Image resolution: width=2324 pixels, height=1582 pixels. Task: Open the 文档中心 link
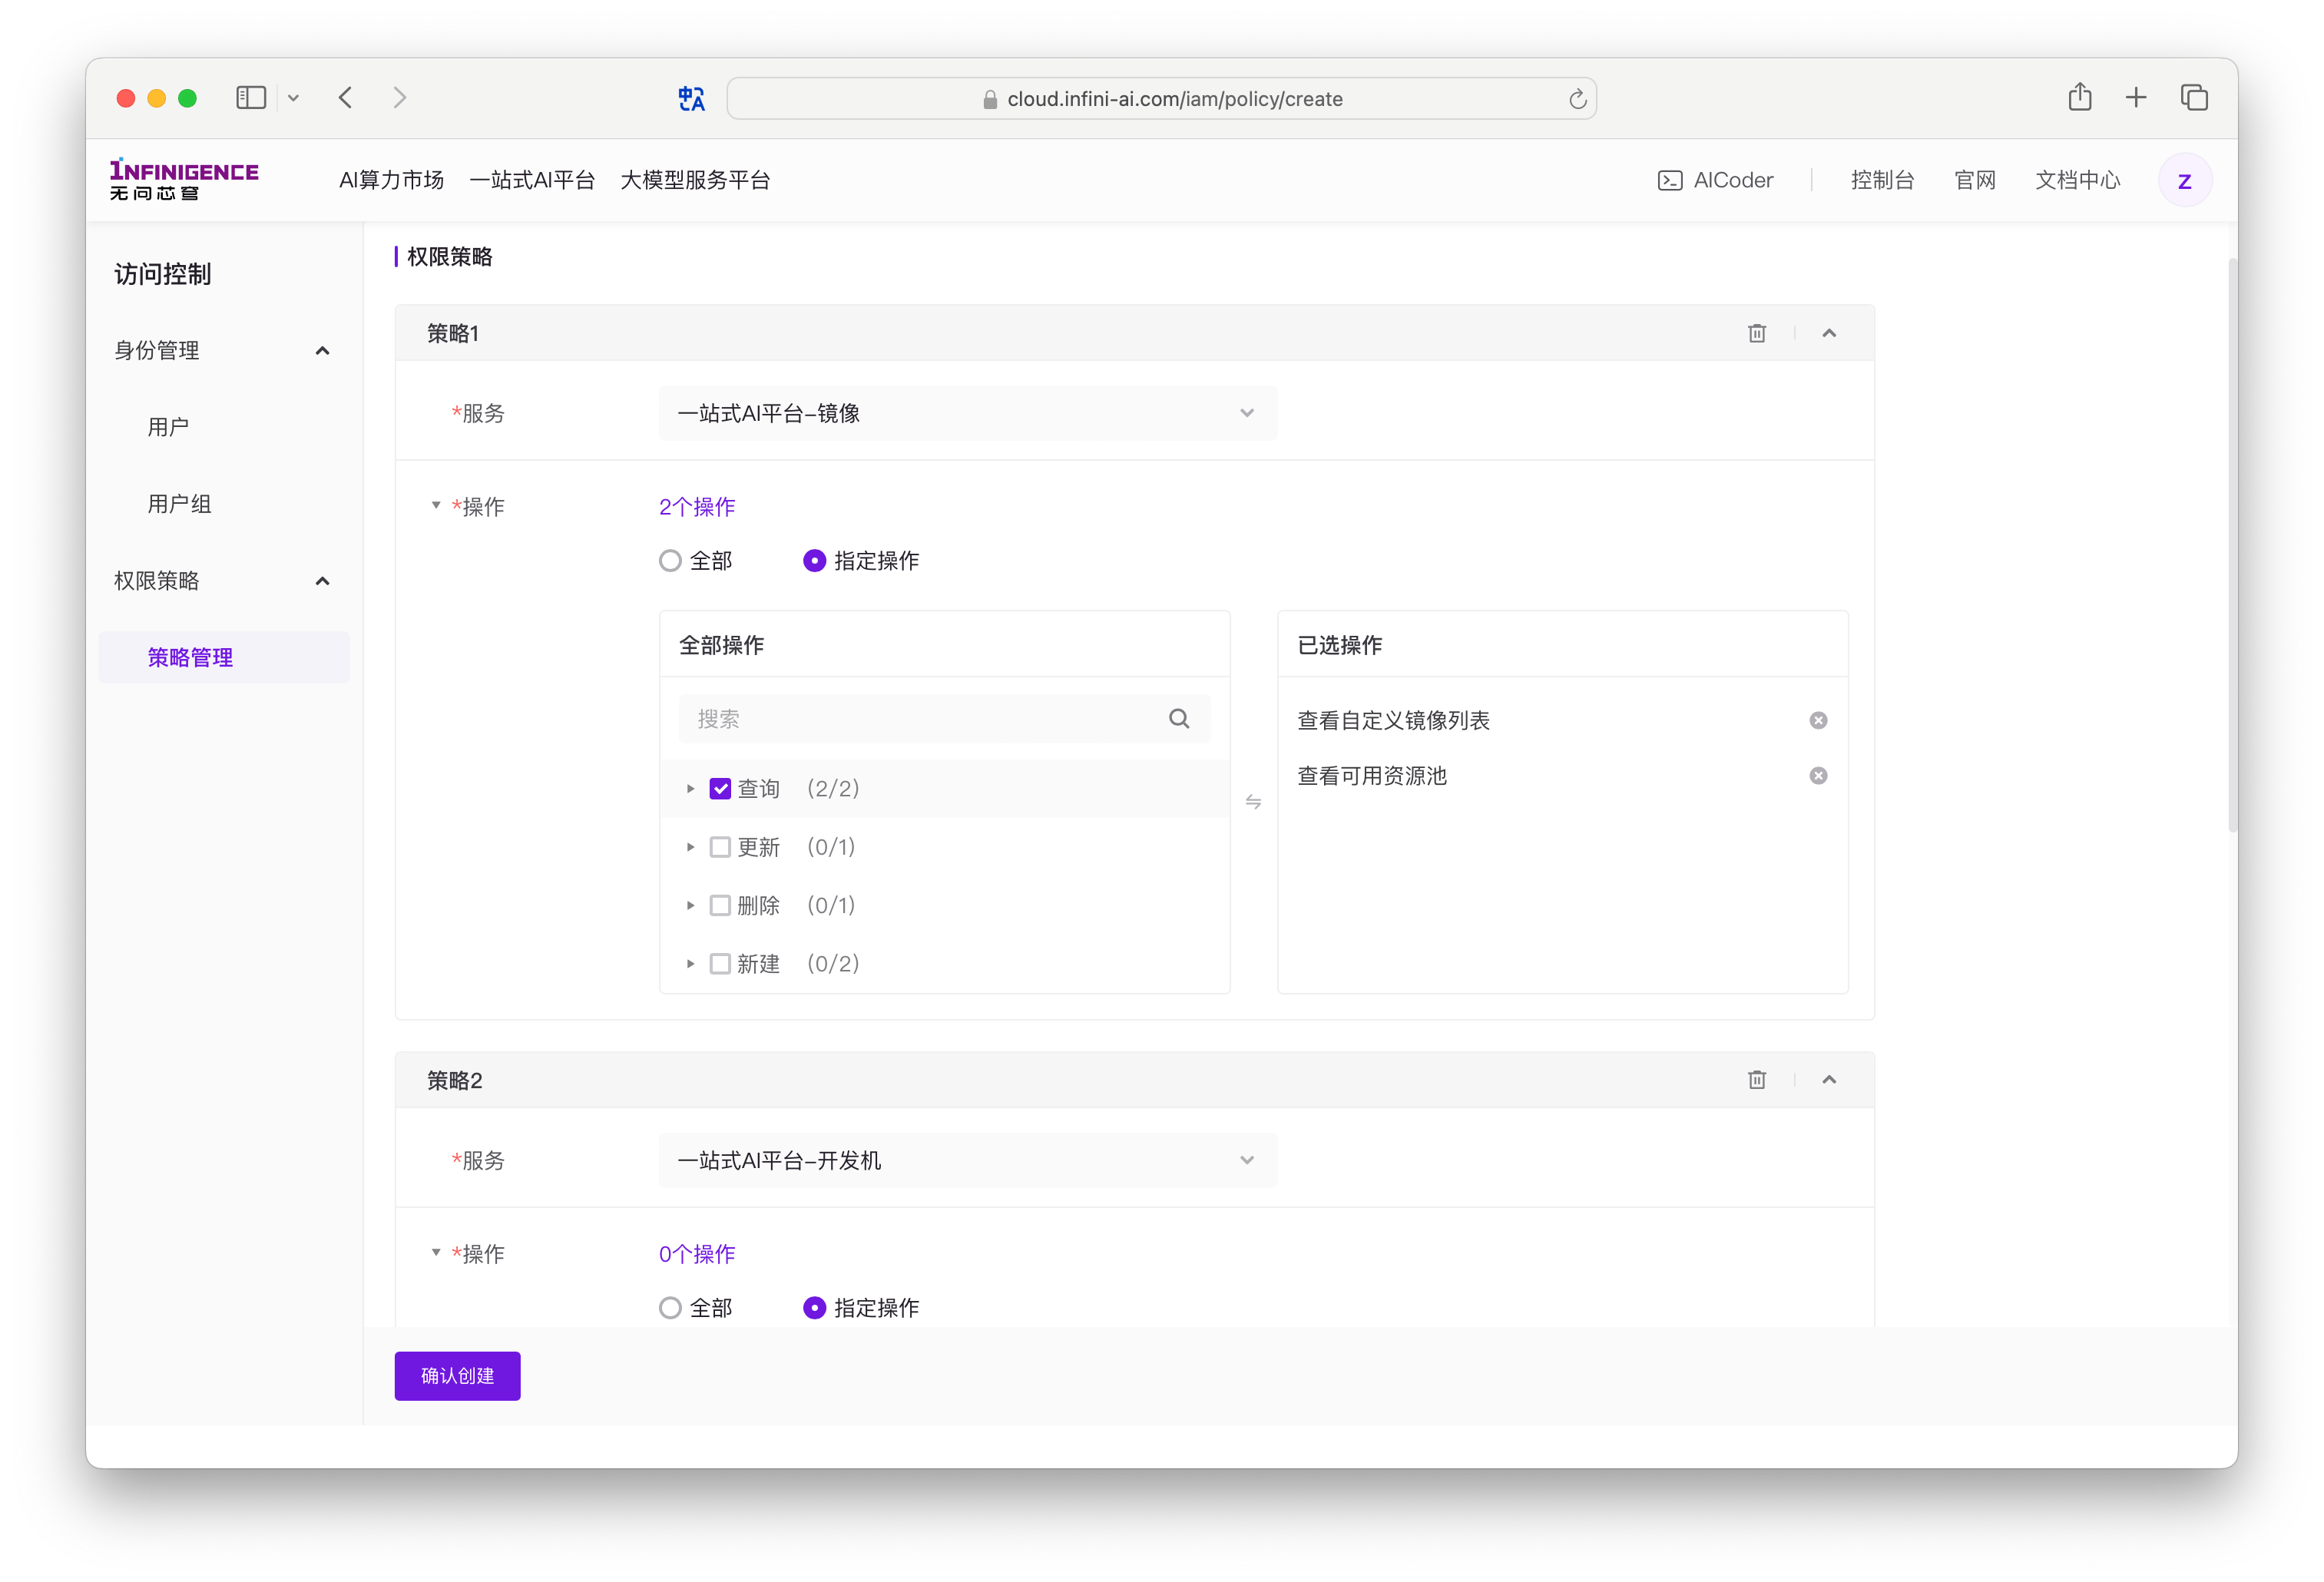click(2077, 180)
